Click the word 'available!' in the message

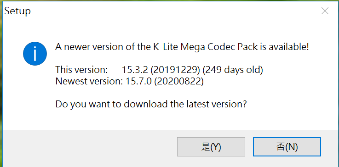pyautogui.click(x=288, y=47)
